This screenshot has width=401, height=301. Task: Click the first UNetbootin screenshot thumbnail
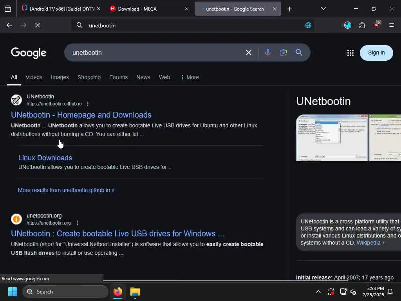pyautogui.click(x=332, y=138)
